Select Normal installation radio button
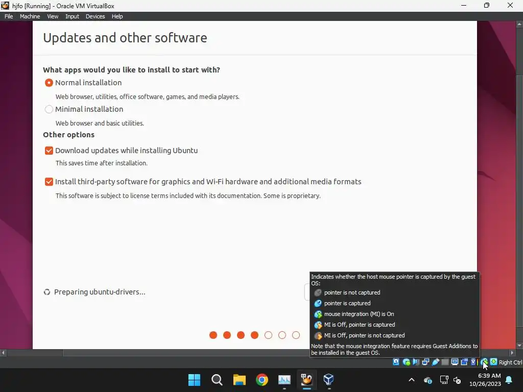 pos(49,83)
